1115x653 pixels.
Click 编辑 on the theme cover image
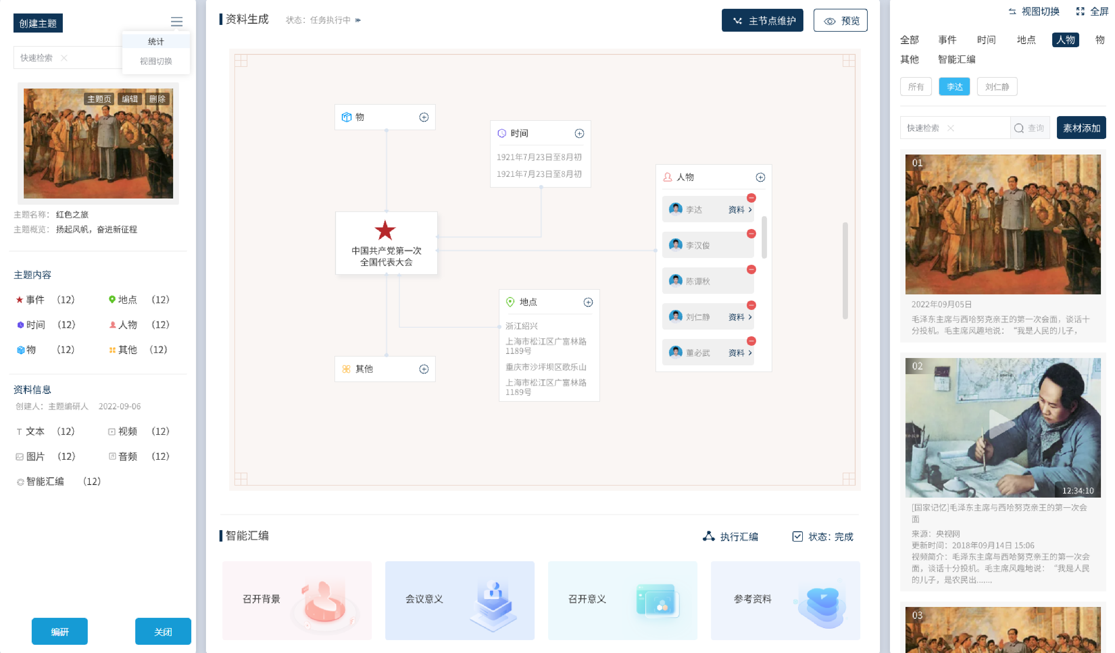coord(130,99)
